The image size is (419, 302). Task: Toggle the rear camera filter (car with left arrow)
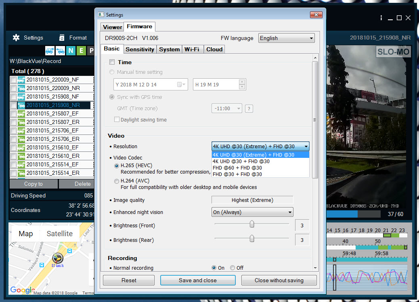click(x=61, y=50)
